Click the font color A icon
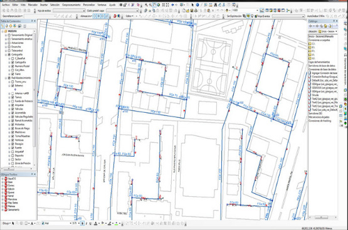The width and height of the screenshot is (348, 230). click(96, 223)
